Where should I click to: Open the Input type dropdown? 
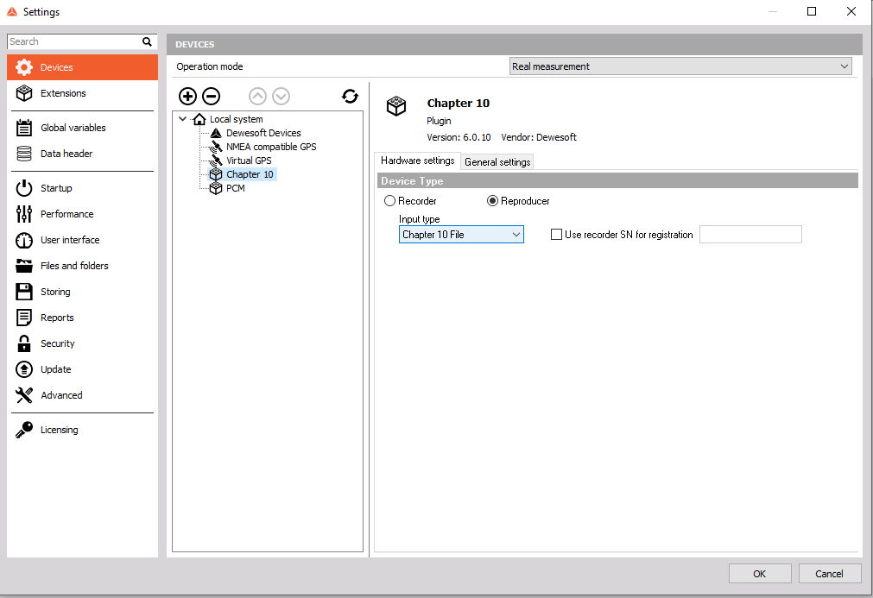[461, 235]
